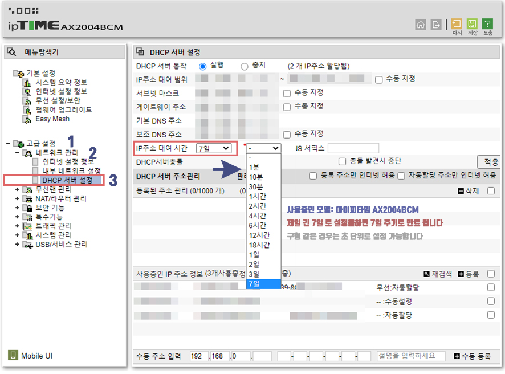Screen dimensions: 505x374
Task: Click the 삭제 minus icon
Action: [461, 191]
